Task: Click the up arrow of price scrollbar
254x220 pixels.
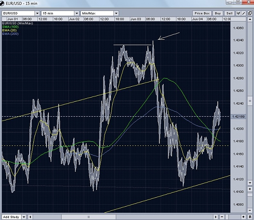Action: [250, 19]
